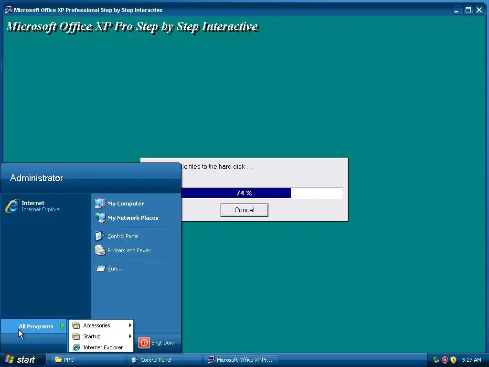
Task: Click the Administrator user name header
Action: [x=36, y=178]
